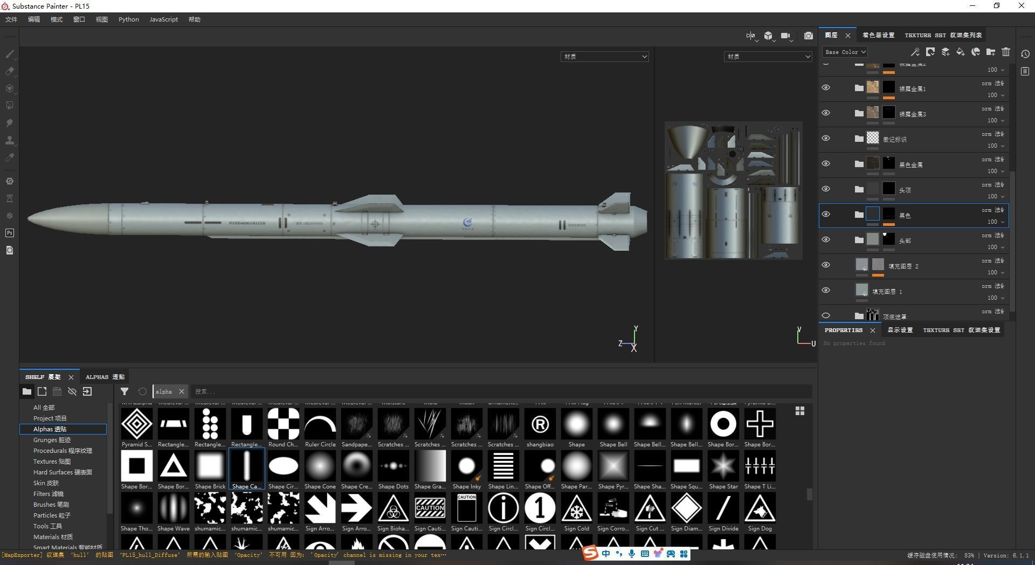Click the 裸露金属1 layer material thumbnail

(x=873, y=87)
